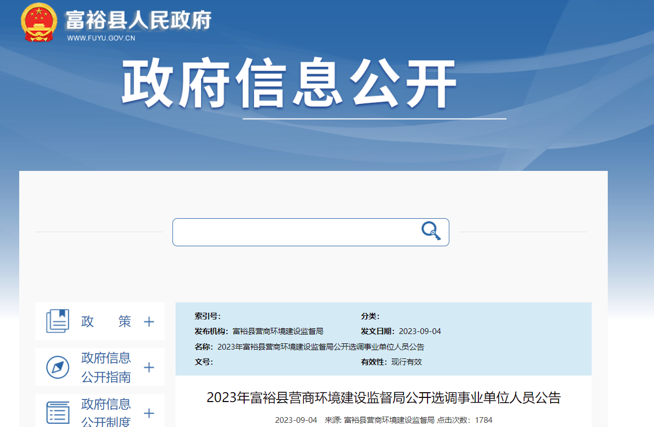Expand 政府信息公开指南 using its plus sign
Screen dimensions: 654x427
149,368
